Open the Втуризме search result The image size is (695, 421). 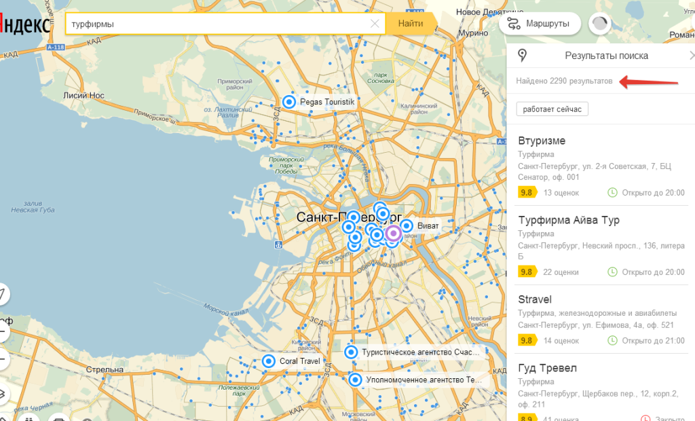click(x=542, y=141)
